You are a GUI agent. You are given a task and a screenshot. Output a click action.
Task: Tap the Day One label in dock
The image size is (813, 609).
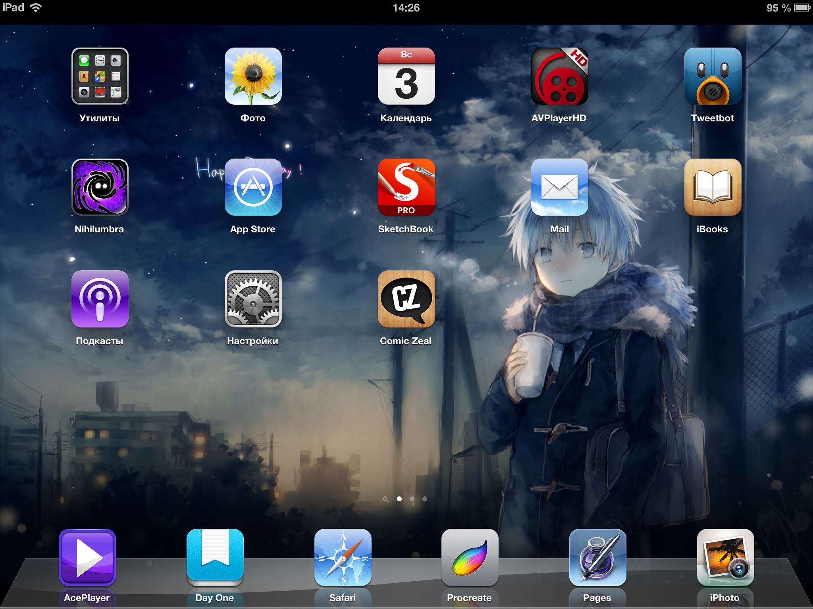(x=214, y=598)
